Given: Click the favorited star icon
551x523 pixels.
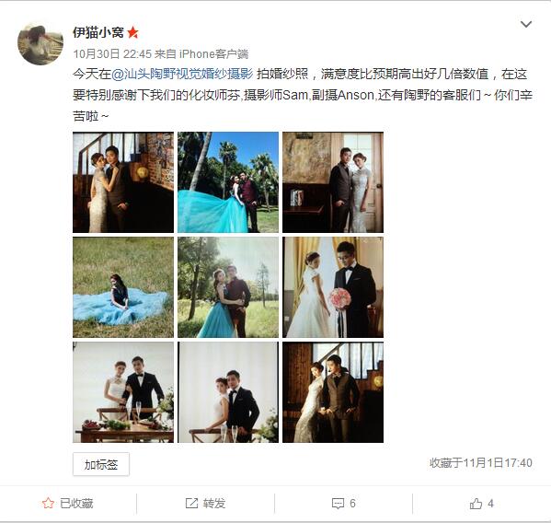Looking at the screenshot, I should click(x=48, y=504).
